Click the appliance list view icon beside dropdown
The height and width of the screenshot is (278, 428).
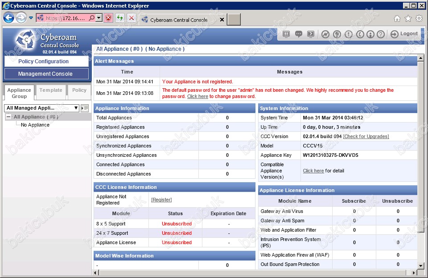(x=85, y=108)
